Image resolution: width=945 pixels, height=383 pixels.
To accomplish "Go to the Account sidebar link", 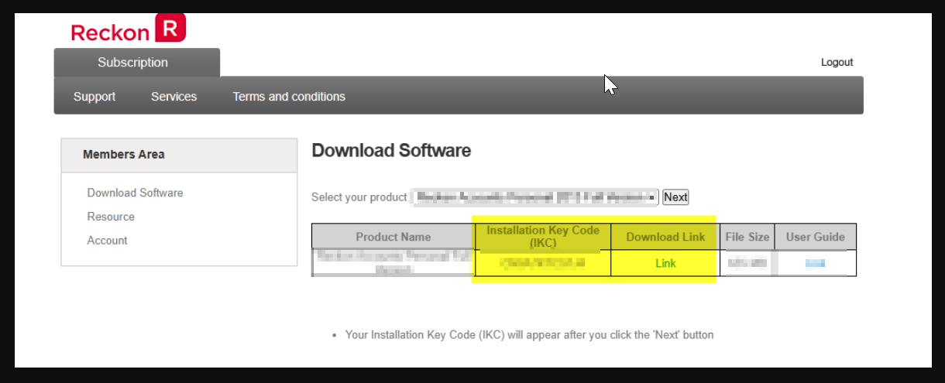I will pos(107,241).
